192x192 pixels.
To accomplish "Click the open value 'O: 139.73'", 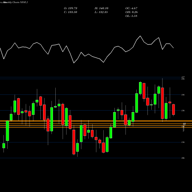I will click(x=71, y=8).
